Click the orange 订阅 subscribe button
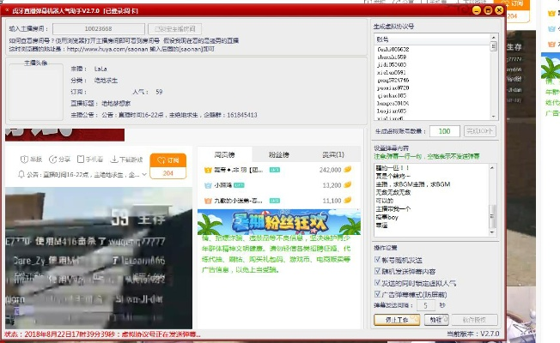 pyautogui.click(x=168, y=160)
